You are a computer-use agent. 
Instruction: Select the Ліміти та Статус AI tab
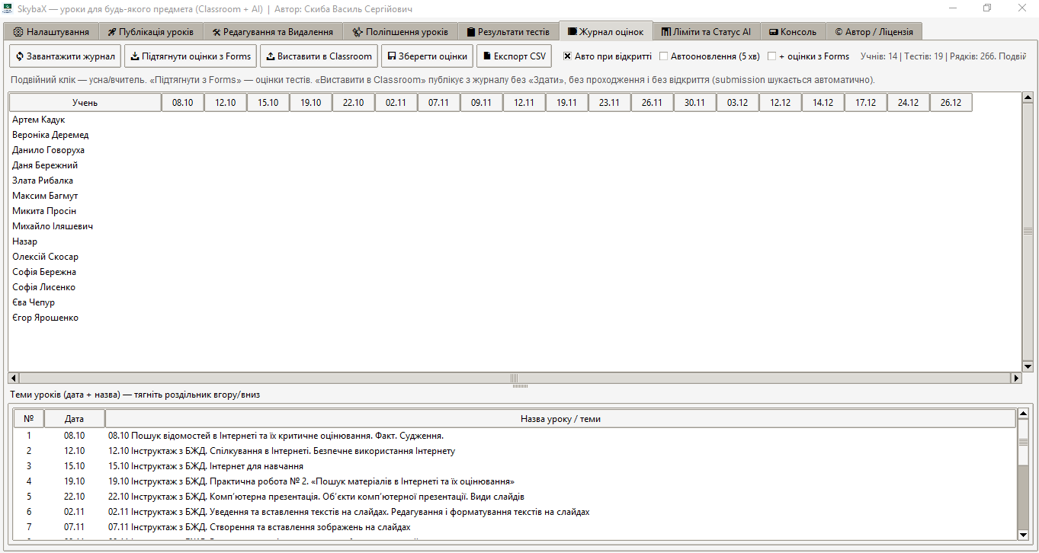tap(706, 31)
